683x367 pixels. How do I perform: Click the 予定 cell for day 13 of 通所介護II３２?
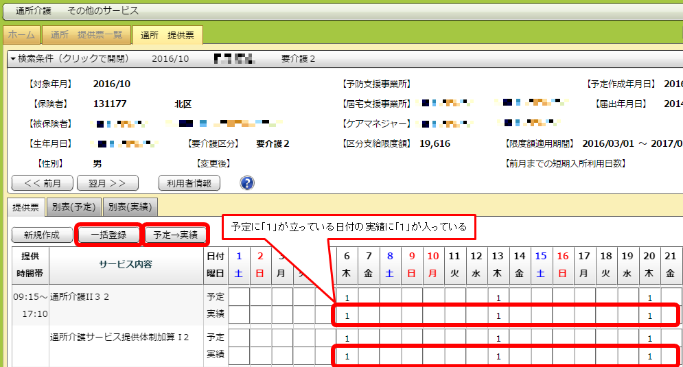(498, 298)
